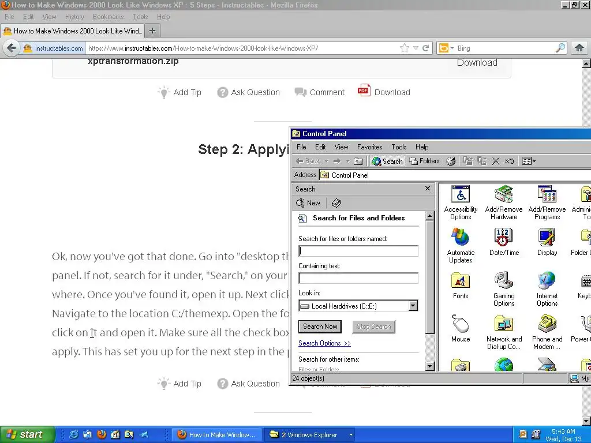Toggle the Search pane toolbar button
Screen dimensions: 591x443
click(x=387, y=162)
